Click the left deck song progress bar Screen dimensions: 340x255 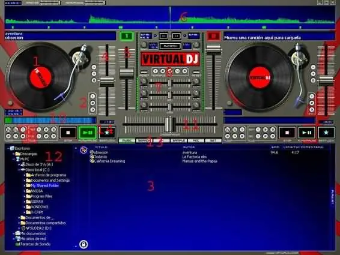[50, 120]
